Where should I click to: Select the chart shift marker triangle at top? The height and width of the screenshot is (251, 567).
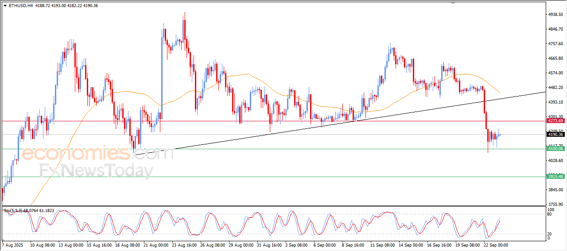pyautogui.click(x=453, y=3)
